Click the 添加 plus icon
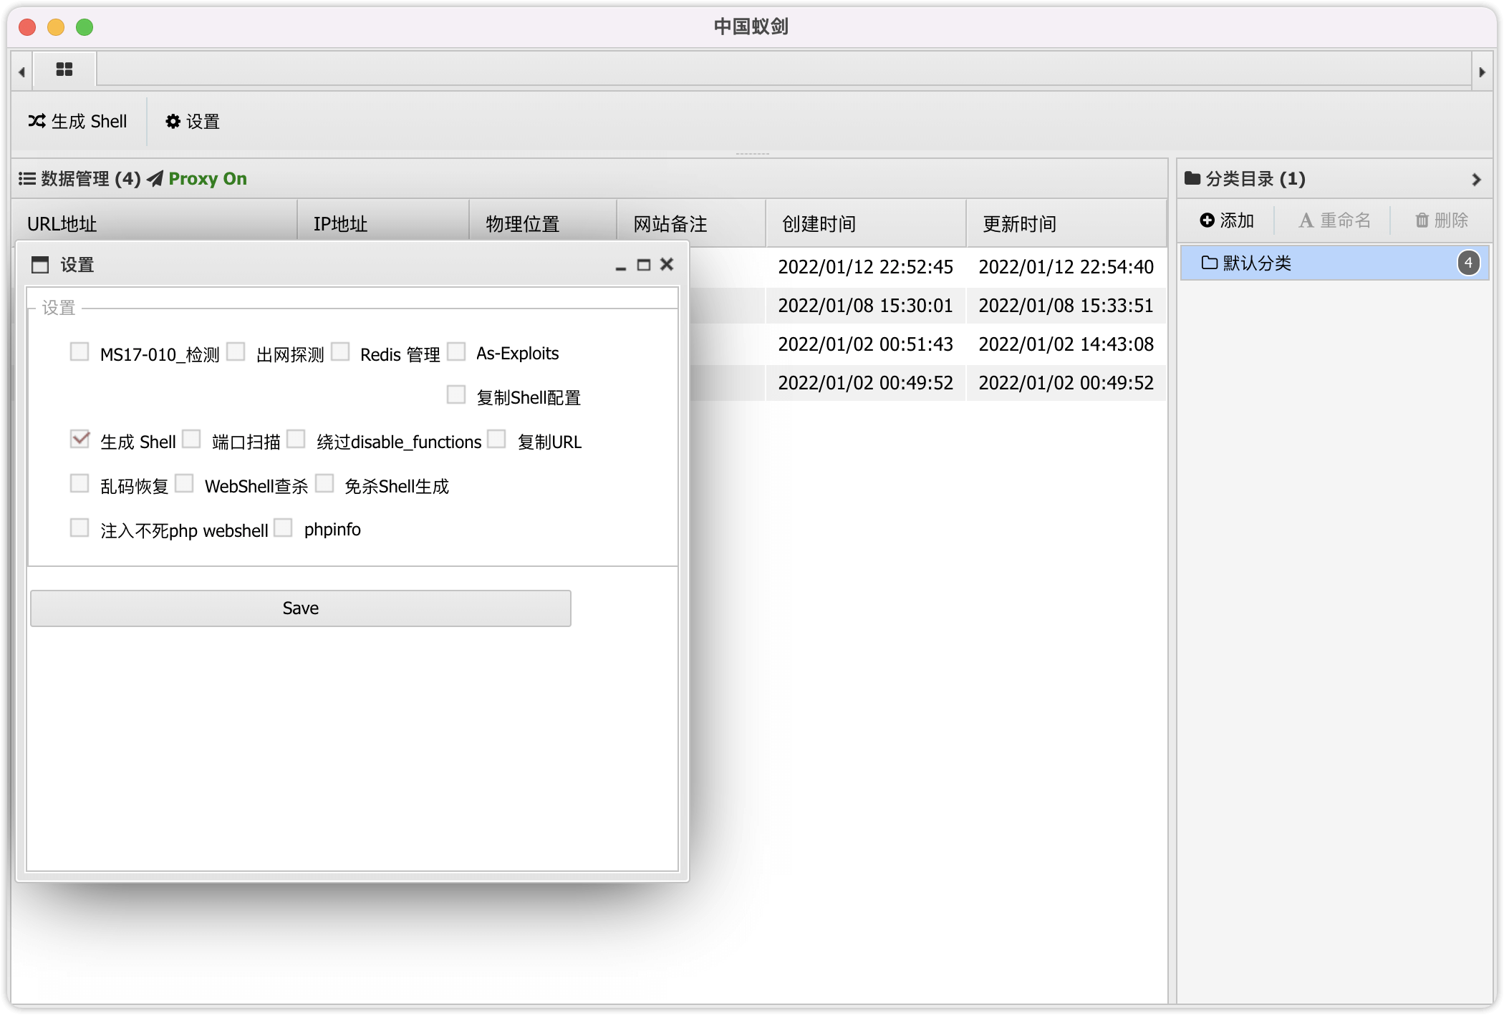 click(1207, 220)
